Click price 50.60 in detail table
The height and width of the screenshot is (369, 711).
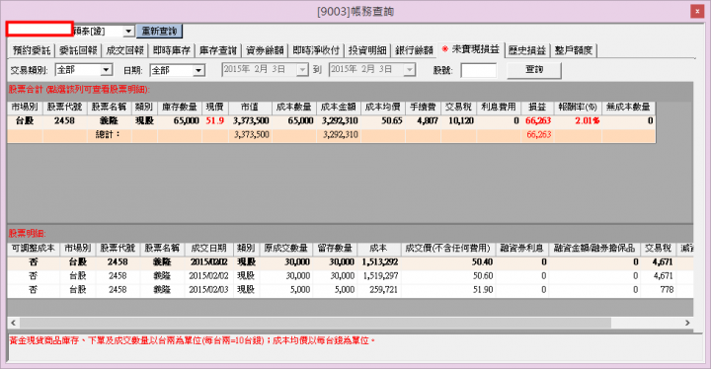point(483,275)
